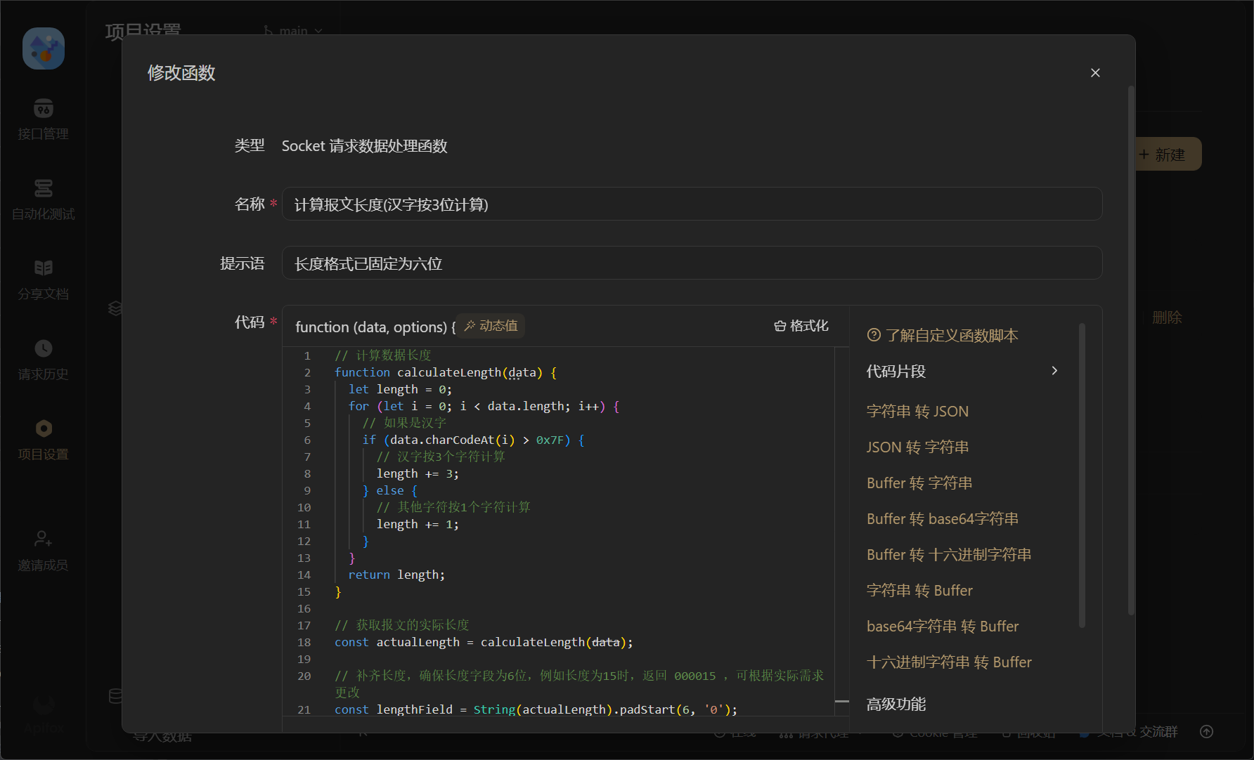Insert 十六进制字符串 转 Buffer snippet

pyautogui.click(x=948, y=662)
